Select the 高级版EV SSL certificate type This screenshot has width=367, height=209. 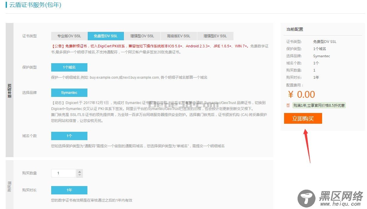[179, 36]
